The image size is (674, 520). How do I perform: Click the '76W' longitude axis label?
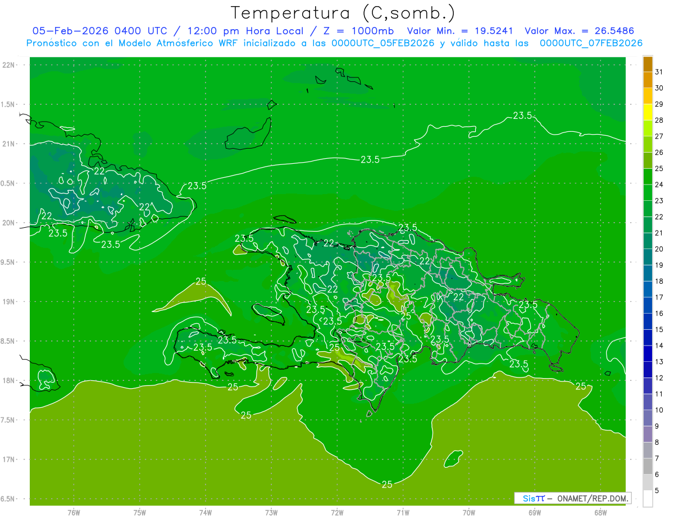pos(74,512)
